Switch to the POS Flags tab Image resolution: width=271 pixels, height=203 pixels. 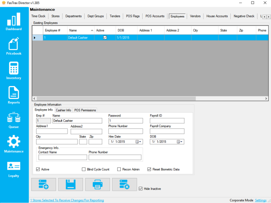pyautogui.click(x=133, y=16)
